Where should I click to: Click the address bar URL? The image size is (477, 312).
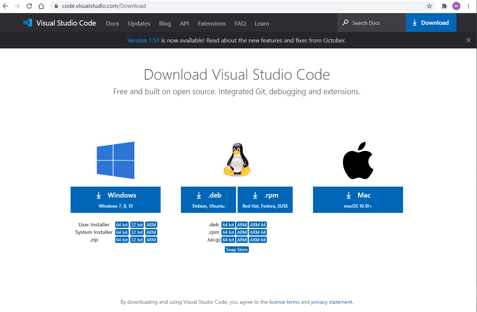pyautogui.click(x=104, y=6)
